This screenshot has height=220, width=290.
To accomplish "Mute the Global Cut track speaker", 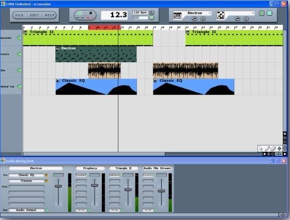I will click(19, 86).
